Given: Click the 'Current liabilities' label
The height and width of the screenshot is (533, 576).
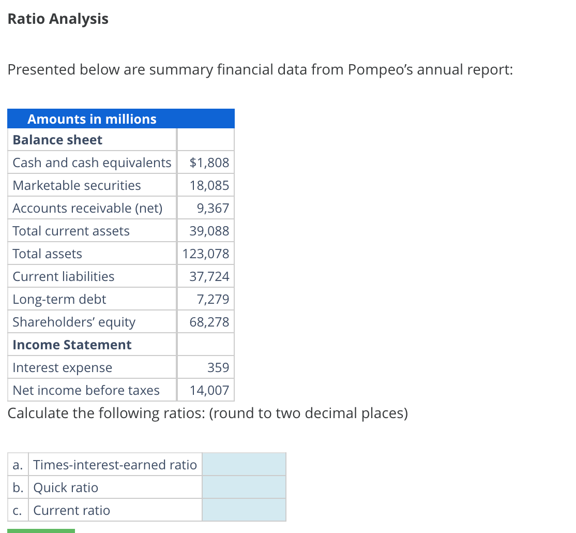Looking at the screenshot, I should click(63, 276).
